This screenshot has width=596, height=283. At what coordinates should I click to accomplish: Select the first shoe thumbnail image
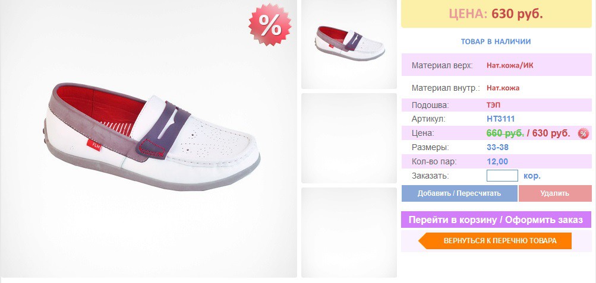point(349,44)
